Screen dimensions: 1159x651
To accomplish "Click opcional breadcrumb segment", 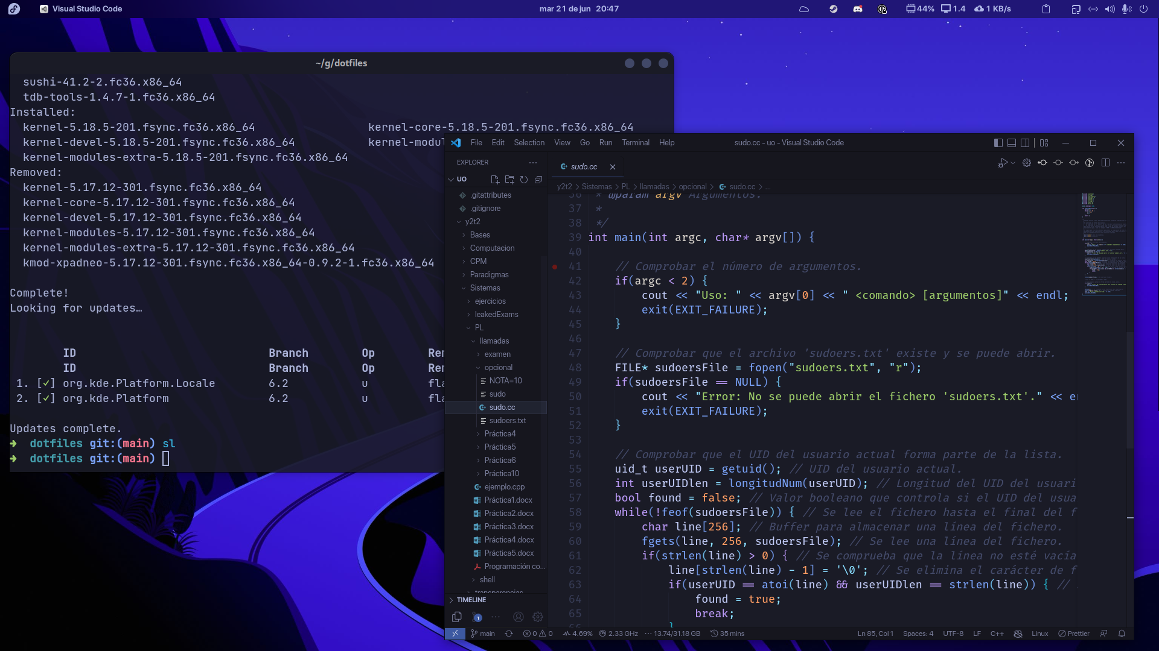I will pyautogui.click(x=692, y=187).
